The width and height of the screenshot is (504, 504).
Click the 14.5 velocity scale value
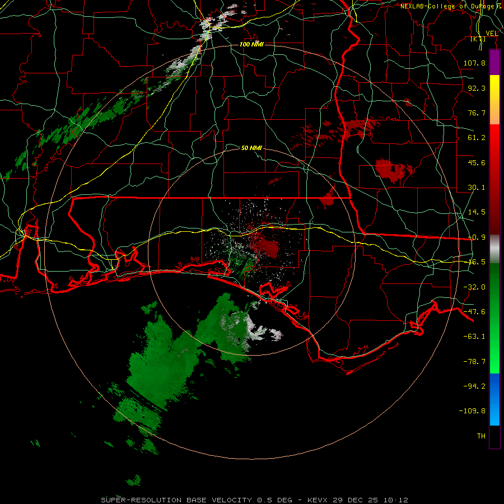click(x=477, y=212)
